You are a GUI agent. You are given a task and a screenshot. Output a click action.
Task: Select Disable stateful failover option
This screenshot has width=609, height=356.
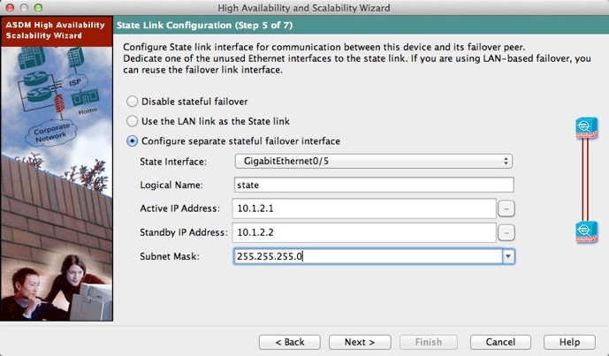click(132, 102)
